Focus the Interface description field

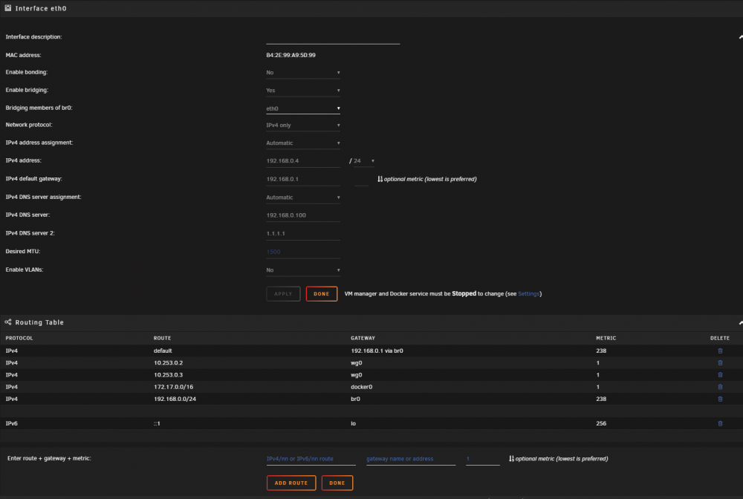333,37
